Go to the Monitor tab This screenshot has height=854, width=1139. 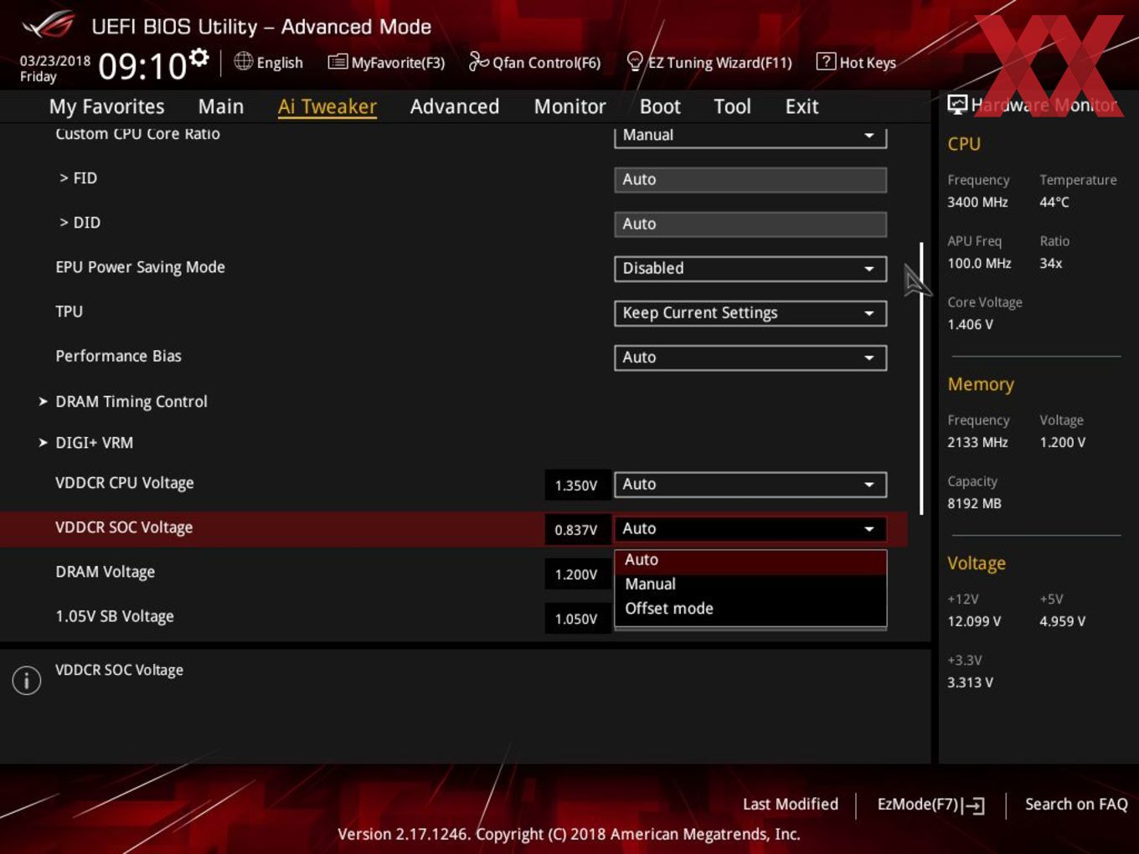click(570, 106)
